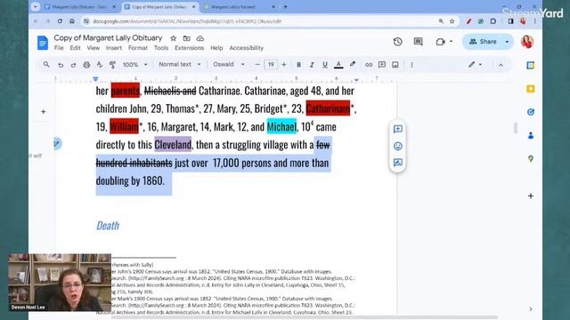
Task: Toggle italic formatting
Action: click(x=312, y=65)
